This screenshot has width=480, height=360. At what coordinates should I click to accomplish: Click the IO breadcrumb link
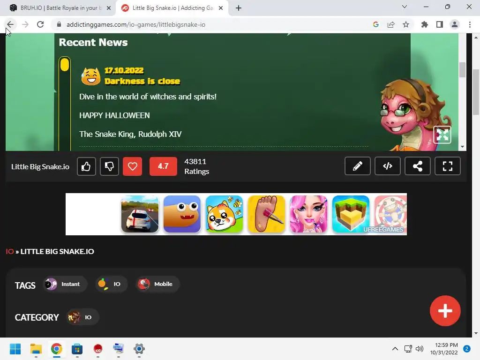click(x=10, y=251)
